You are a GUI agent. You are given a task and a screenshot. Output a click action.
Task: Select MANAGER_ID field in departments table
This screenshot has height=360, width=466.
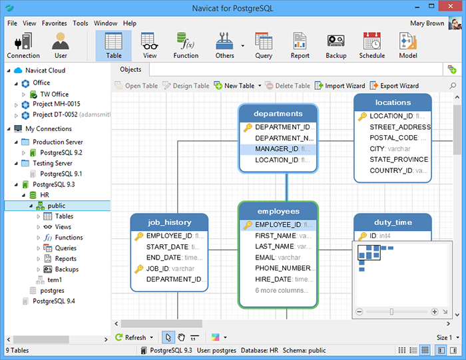point(278,149)
